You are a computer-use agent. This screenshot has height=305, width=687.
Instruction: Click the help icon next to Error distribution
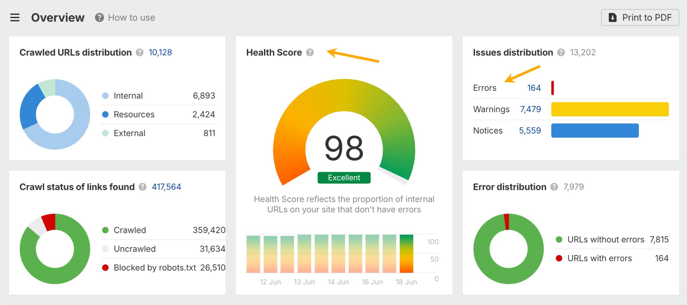[x=555, y=187]
